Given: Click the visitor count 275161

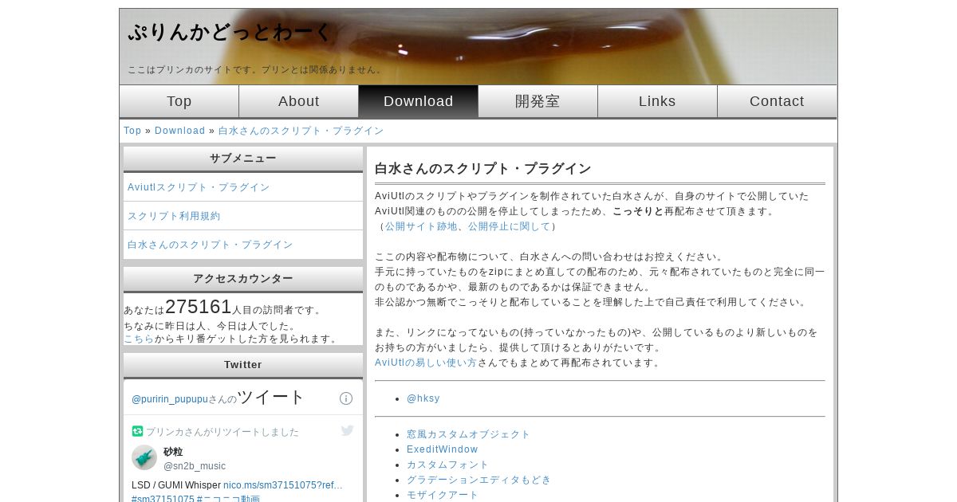Looking at the screenshot, I should [x=199, y=307].
